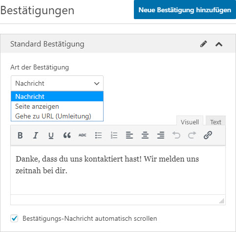The width and height of the screenshot is (236, 232).
Task: Click the Bold formatting icon
Action: point(20,135)
